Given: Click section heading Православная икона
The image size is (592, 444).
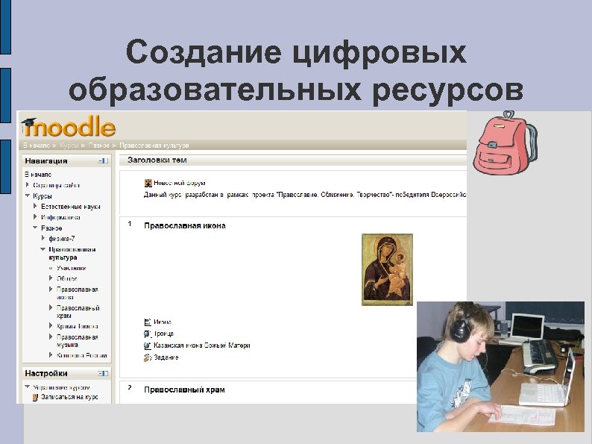Looking at the screenshot, I should tap(185, 226).
